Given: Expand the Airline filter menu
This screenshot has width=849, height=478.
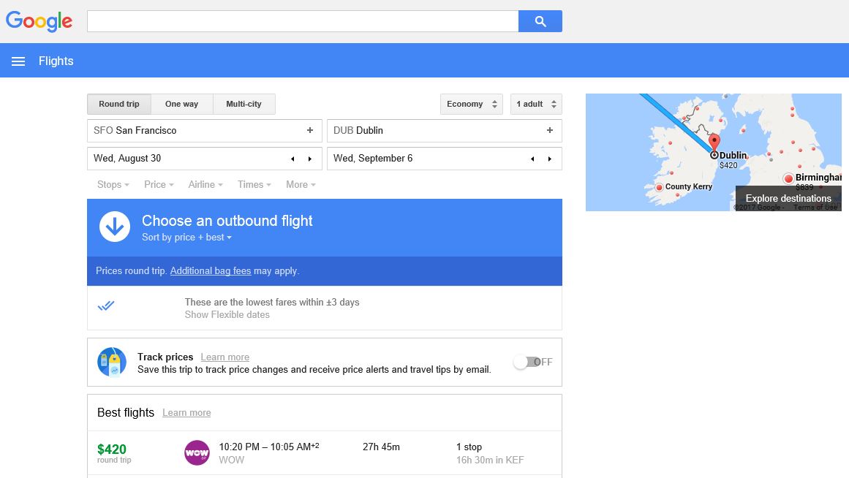Looking at the screenshot, I should tap(205, 185).
